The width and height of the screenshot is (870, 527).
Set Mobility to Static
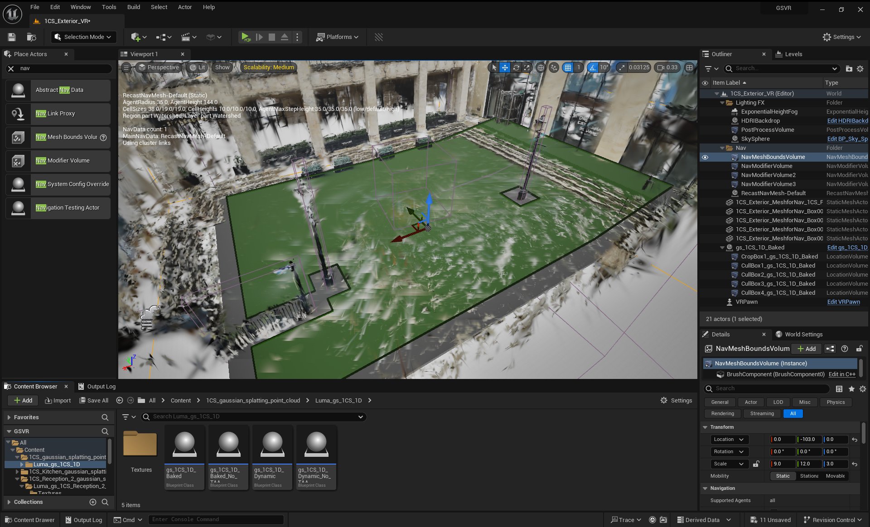click(783, 476)
